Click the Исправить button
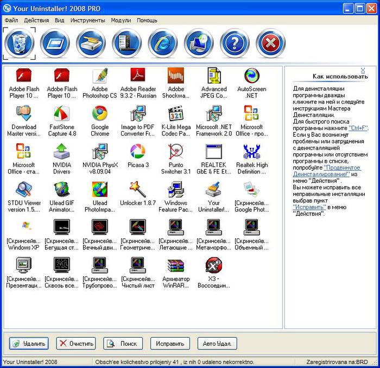This screenshot has width=380, height=368. click(x=170, y=344)
